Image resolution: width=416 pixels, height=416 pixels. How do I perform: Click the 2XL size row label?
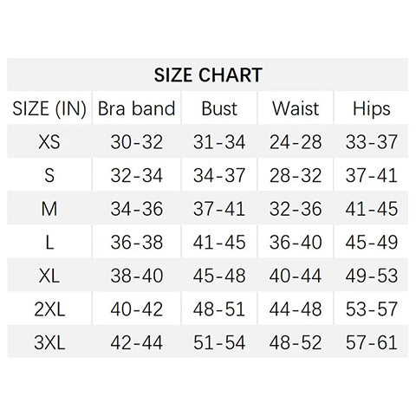click(49, 309)
